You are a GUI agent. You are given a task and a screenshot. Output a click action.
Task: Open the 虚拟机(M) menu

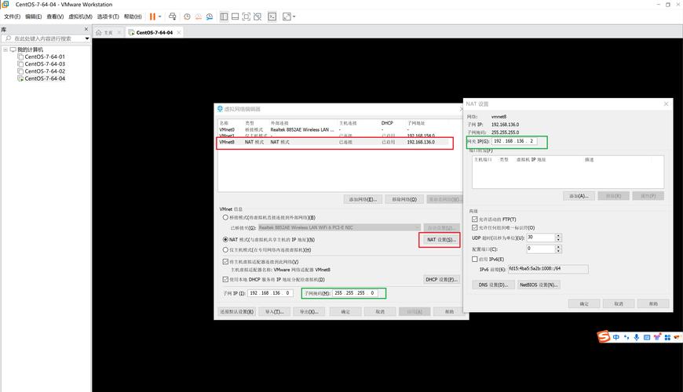(79, 16)
